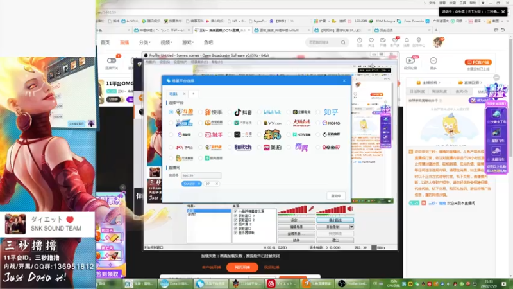The height and width of the screenshot is (289, 513).
Task: Open the 客户端 icon on Douyu header
Action: tap(395, 42)
